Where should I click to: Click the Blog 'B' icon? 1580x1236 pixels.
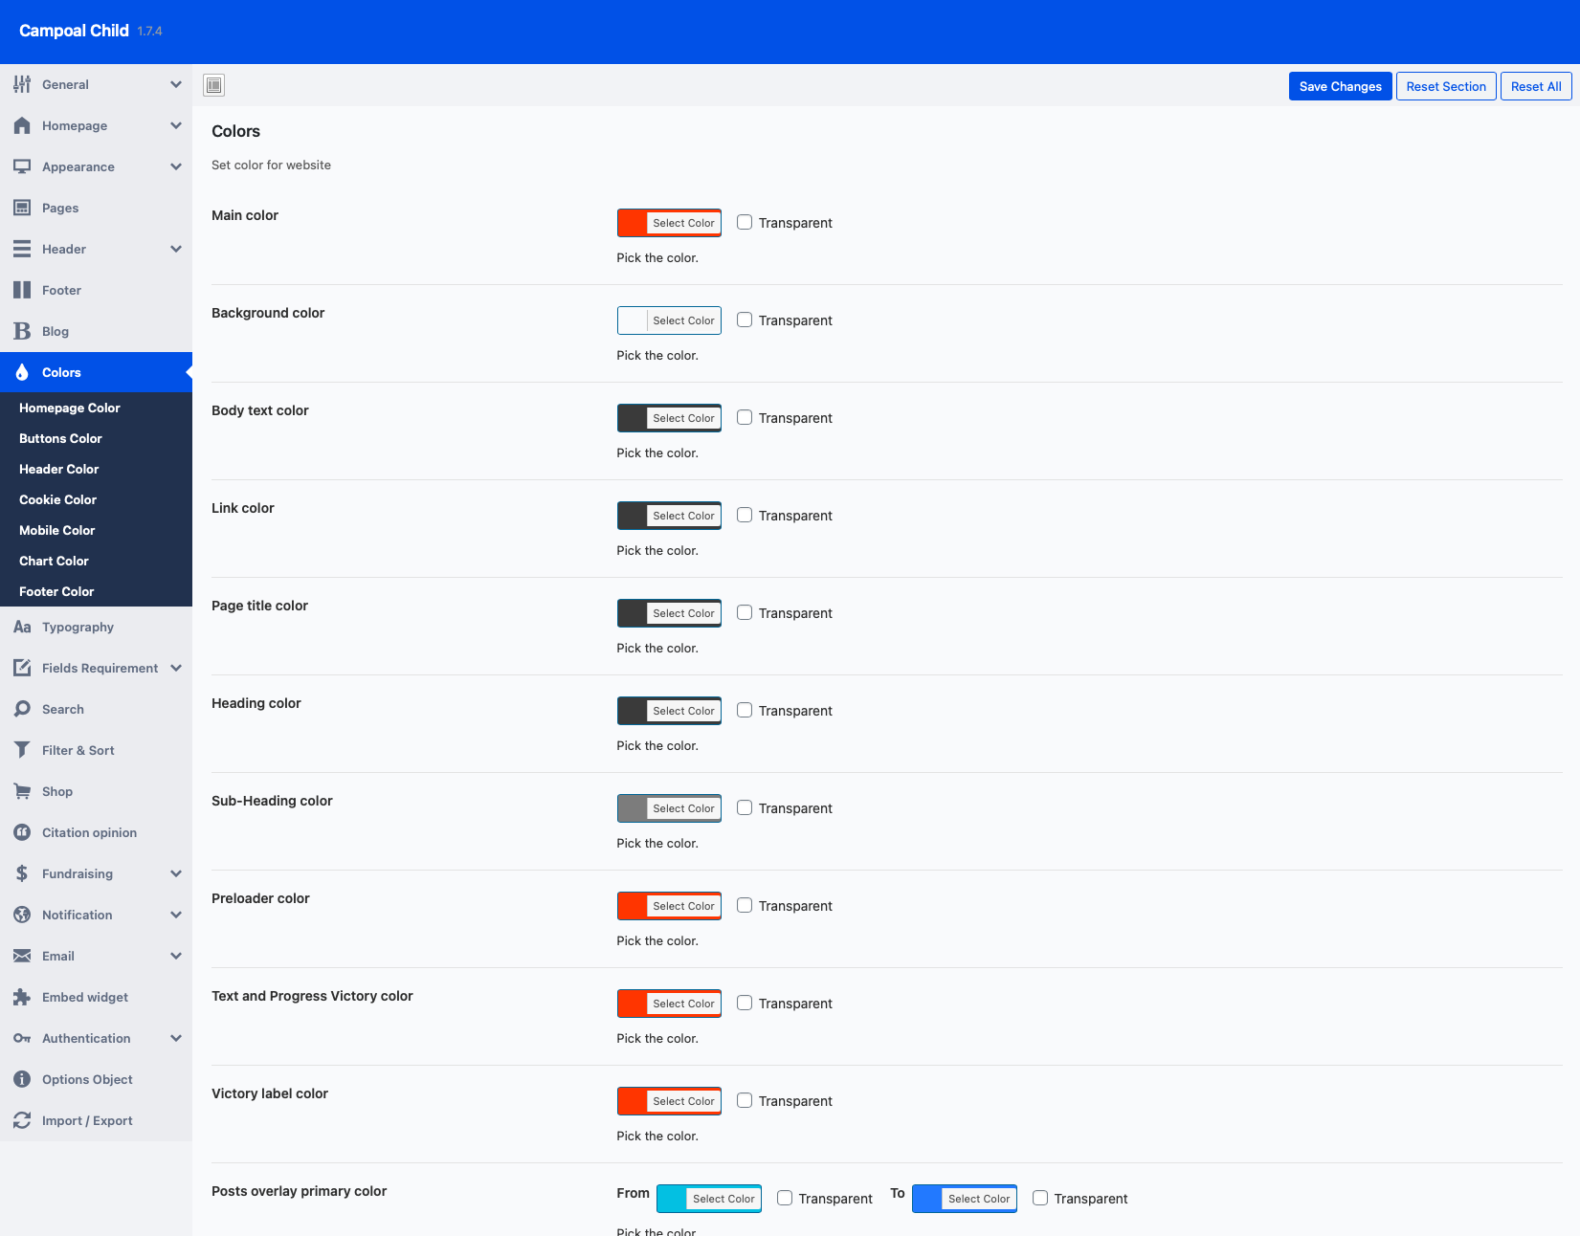click(22, 331)
